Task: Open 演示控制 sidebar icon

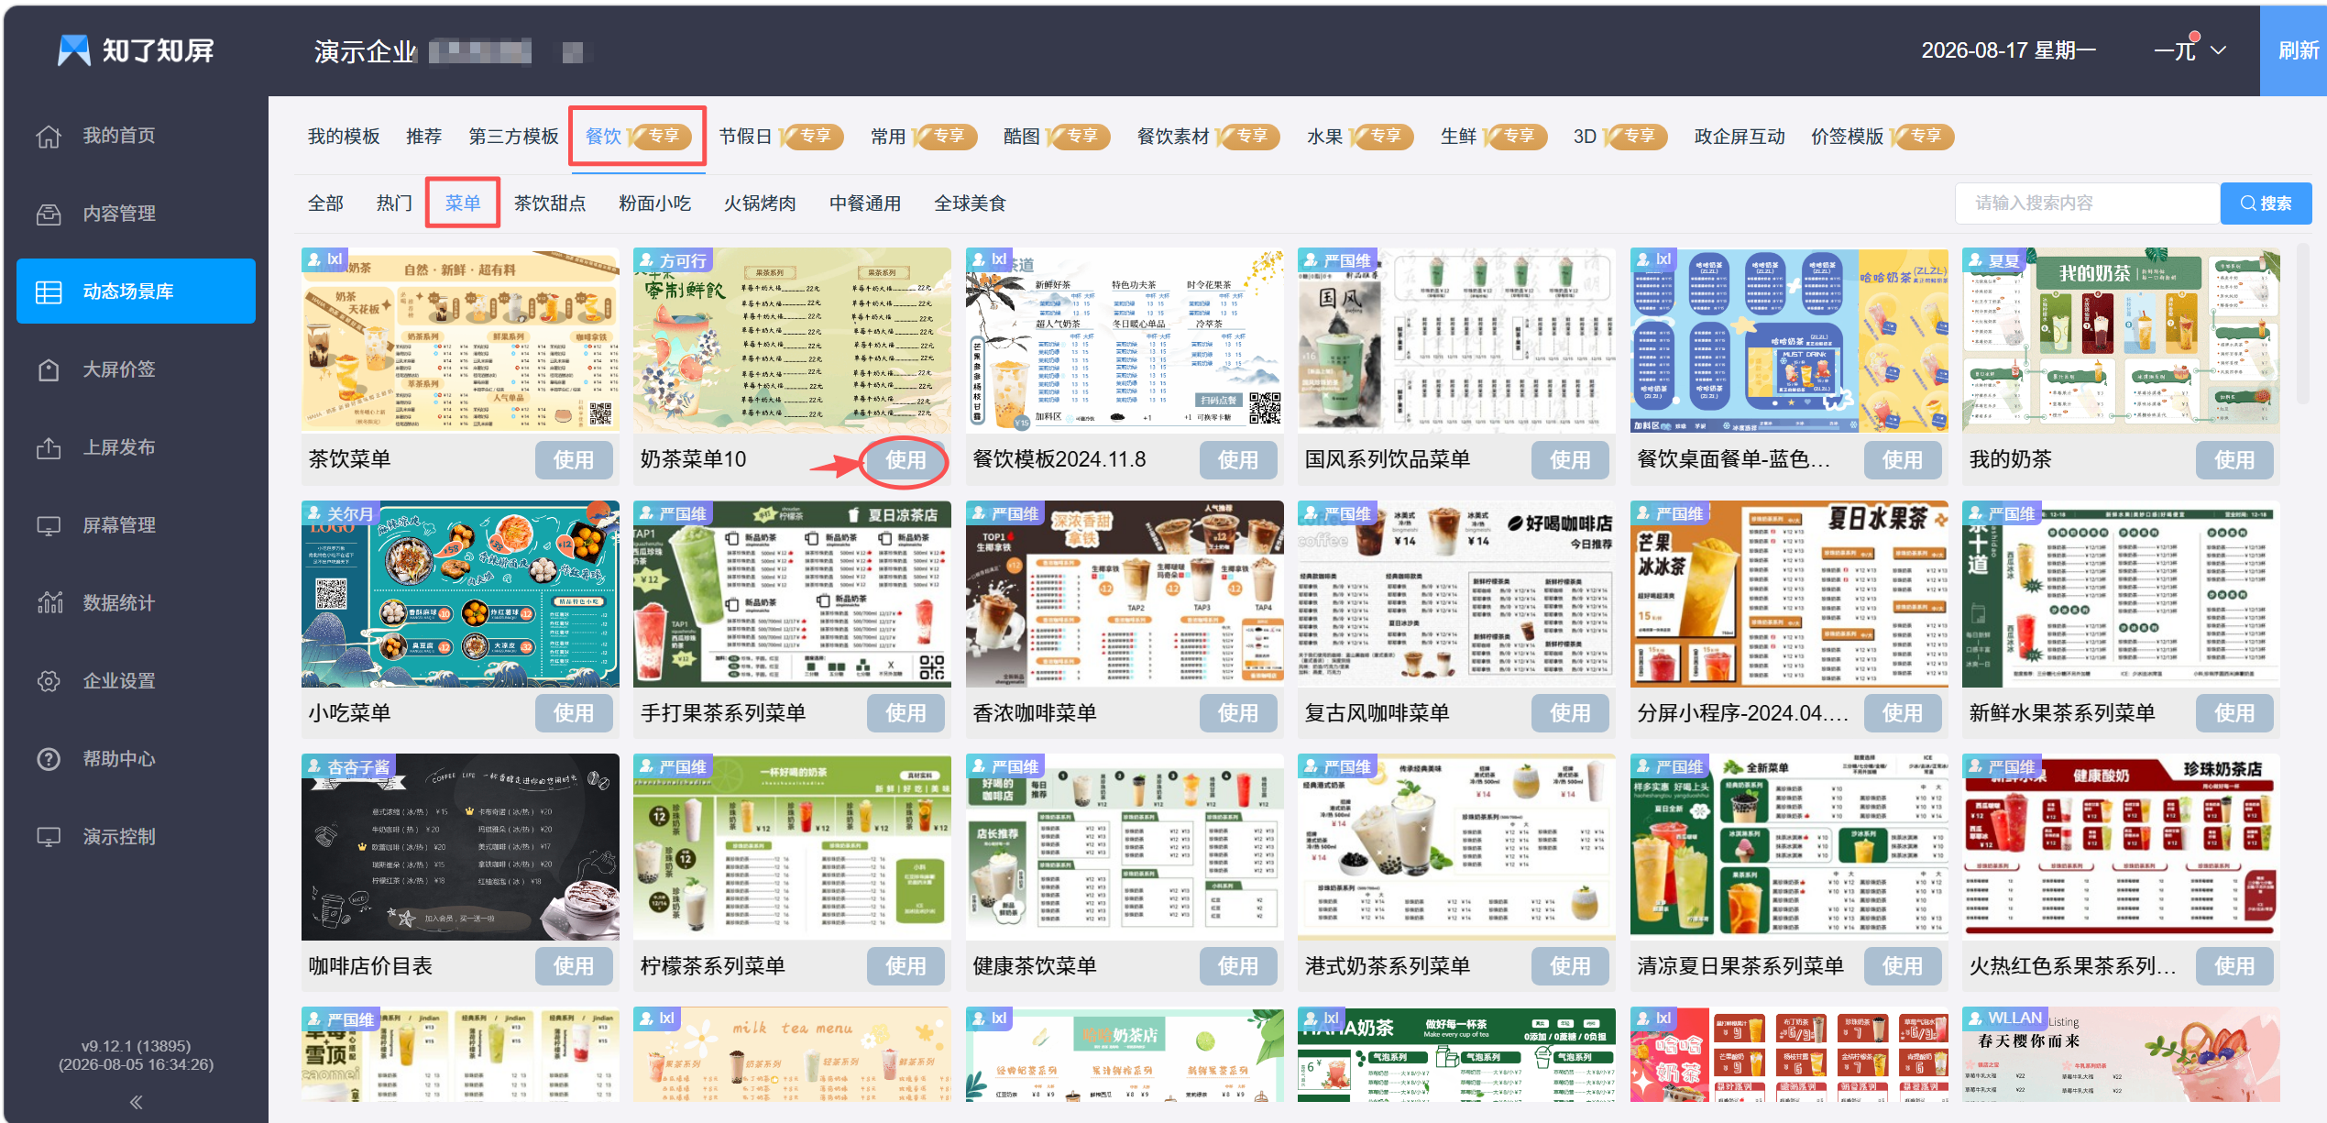Action: (49, 837)
